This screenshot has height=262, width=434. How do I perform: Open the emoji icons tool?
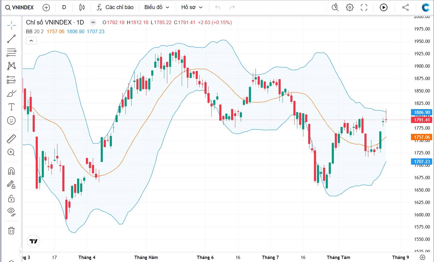coord(11,121)
